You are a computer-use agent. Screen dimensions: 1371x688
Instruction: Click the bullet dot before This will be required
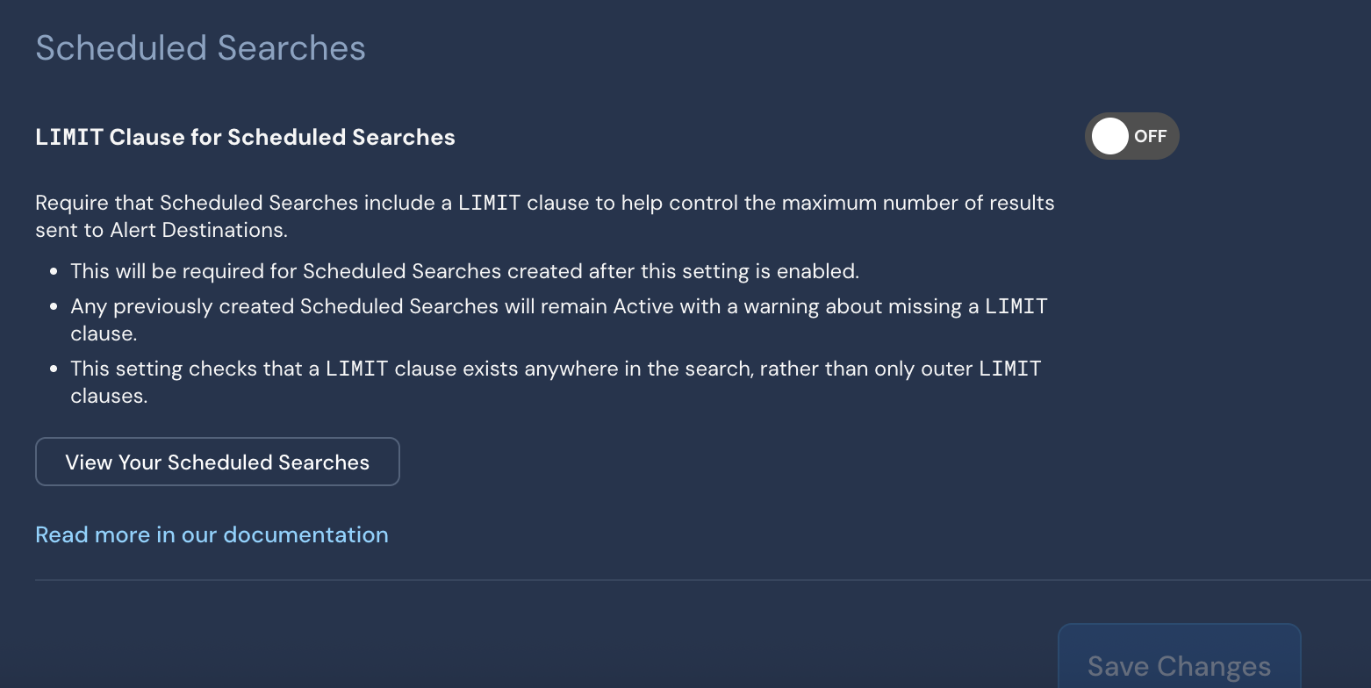click(54, 271)
